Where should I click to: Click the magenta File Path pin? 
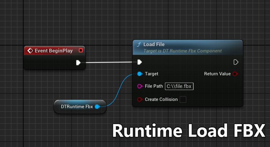140,86
